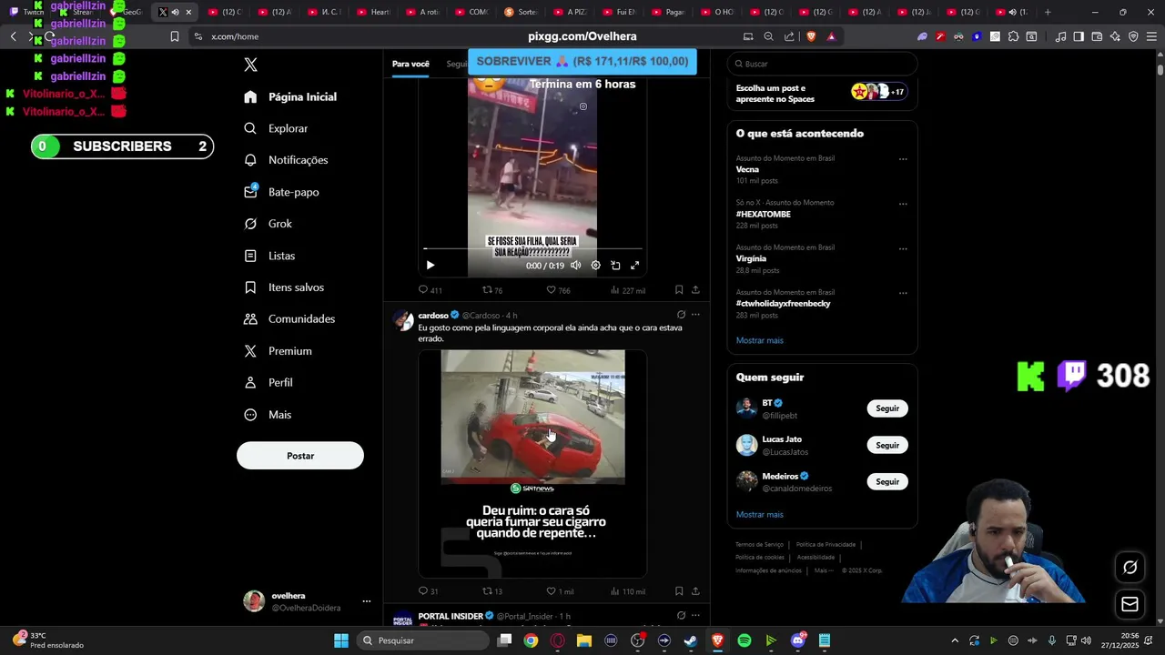Open more options for Virgínia trend
The height and width of the screenshot is (655, 1165).
[x=903, y=248]
